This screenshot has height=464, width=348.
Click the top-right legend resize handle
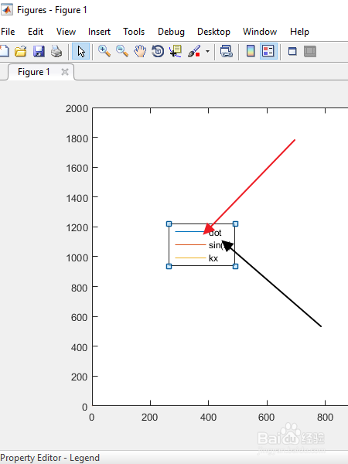coord(235,224)
